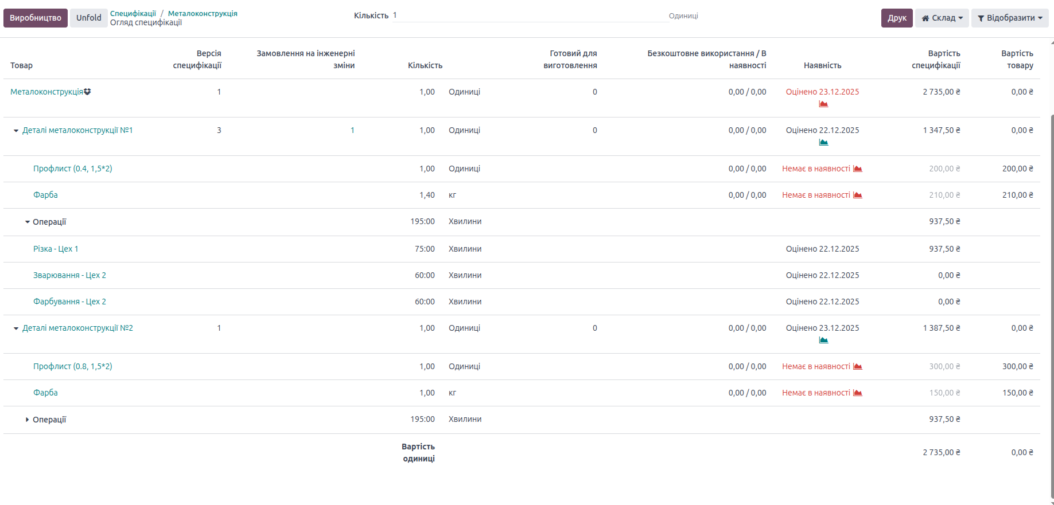Click red forecast icon for second Фарба row

point(858,393)
